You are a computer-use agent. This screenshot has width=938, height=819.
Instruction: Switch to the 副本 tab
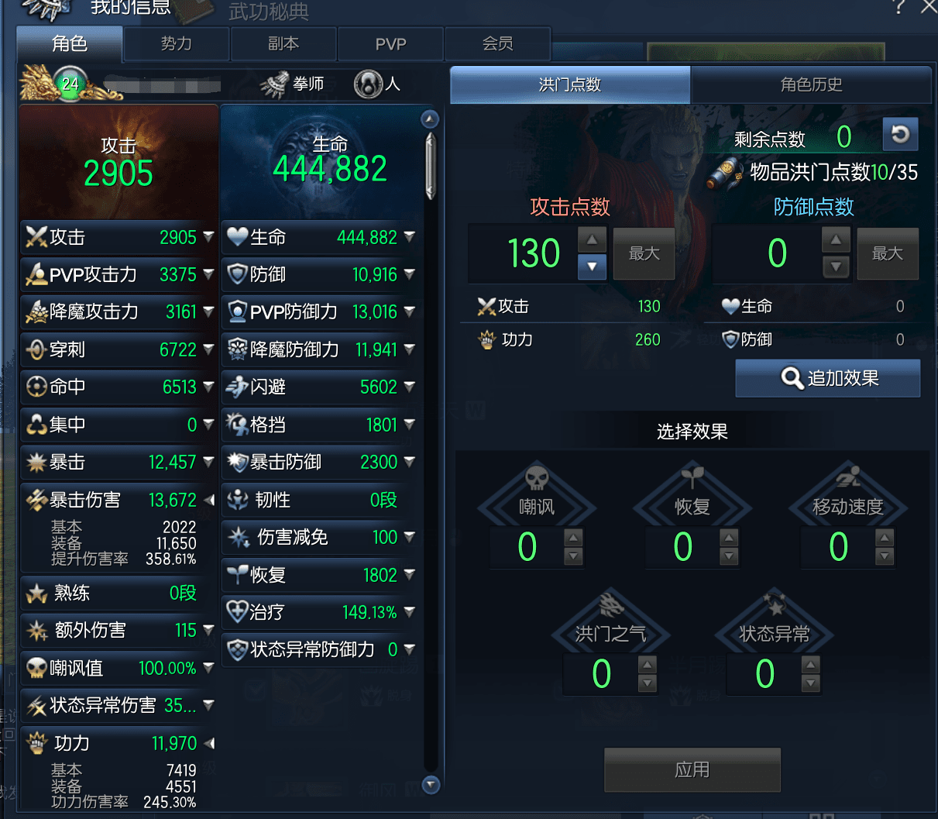point(283,44)
